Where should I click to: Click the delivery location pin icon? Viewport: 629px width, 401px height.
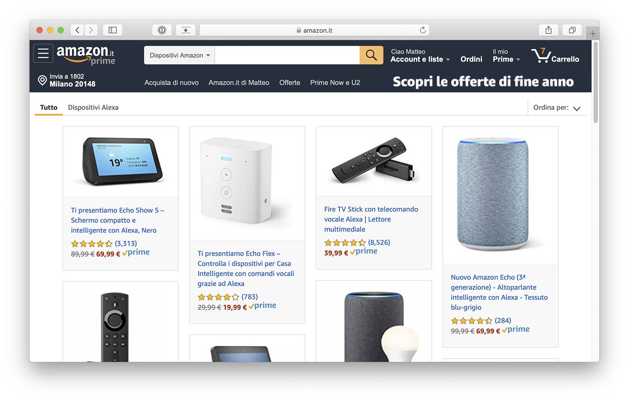[42, 80]
